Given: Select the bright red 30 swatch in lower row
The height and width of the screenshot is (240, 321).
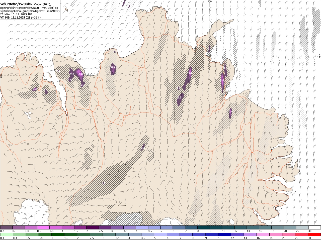Looking at the screenshot, I should [314, 234].
